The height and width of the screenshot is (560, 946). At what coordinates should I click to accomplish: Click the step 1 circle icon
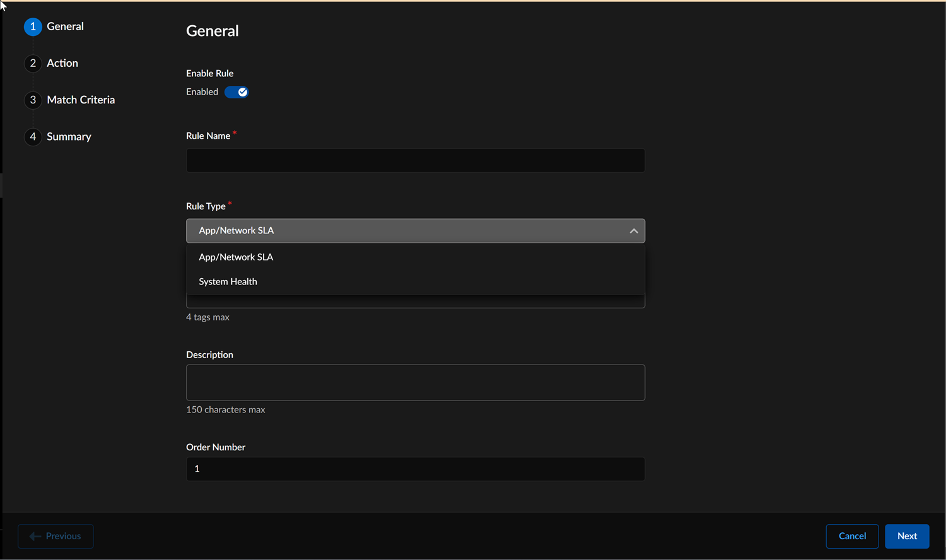click(x=33, y=26)
